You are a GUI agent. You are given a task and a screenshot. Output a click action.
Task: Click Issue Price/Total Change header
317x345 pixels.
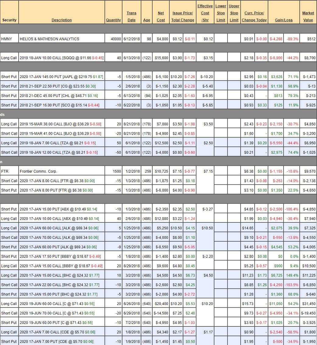182,16
